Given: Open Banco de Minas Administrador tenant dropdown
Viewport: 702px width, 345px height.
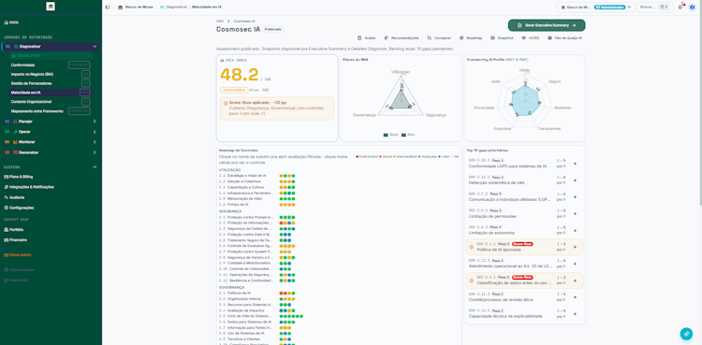Looking at the screenshot, I should coord(595,7).
